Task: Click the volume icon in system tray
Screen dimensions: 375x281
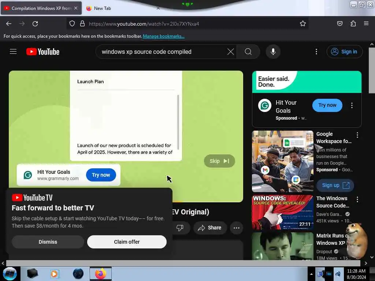Action: coord(338,274)
